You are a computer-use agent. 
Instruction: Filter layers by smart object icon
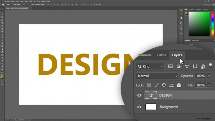[x=203, y=66]
